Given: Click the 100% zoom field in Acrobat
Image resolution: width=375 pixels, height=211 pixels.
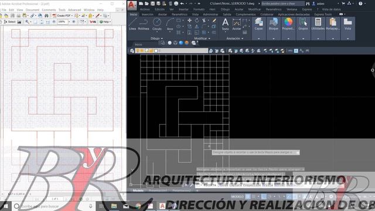Looking at the screenshot, I should pyautogui.click(x=63, y=22).
